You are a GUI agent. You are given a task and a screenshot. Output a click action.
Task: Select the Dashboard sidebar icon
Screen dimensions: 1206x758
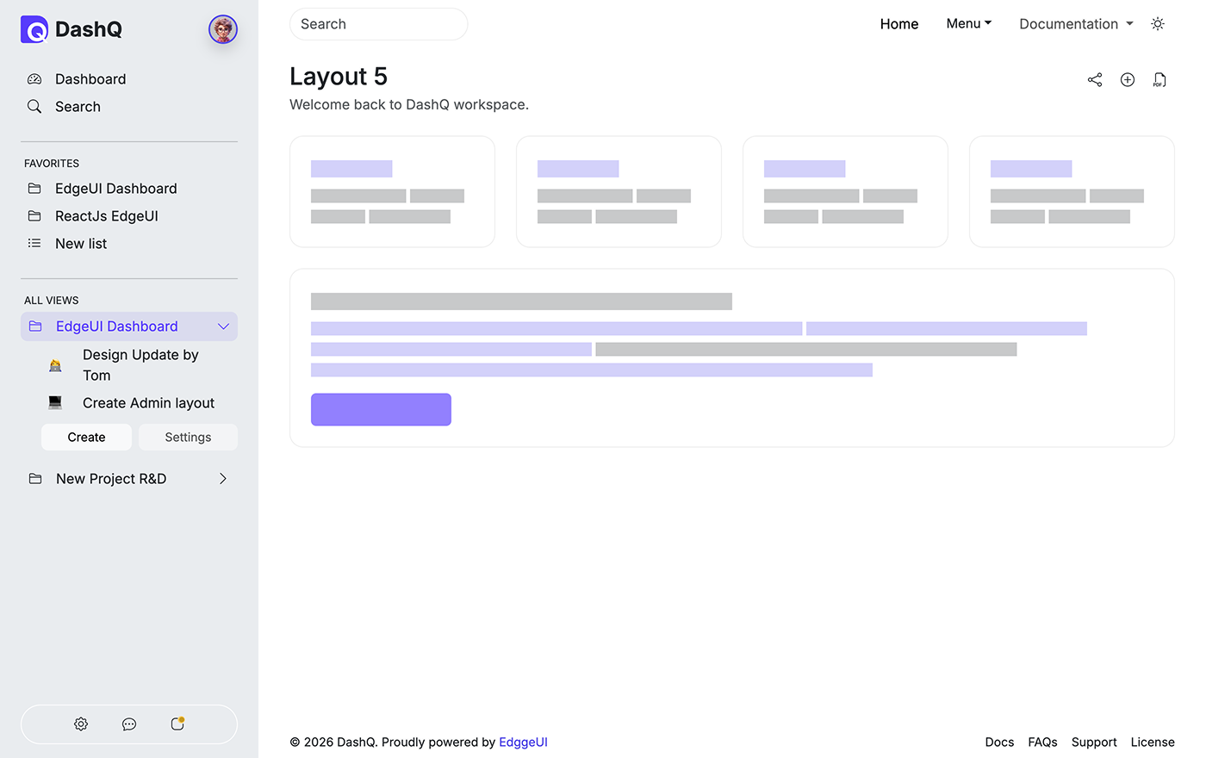click(34, 78)
